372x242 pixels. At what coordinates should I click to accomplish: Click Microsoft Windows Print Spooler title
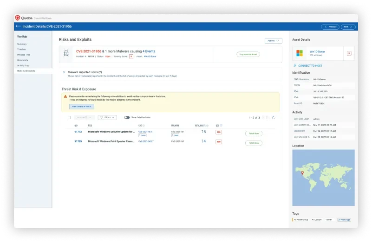111,141
